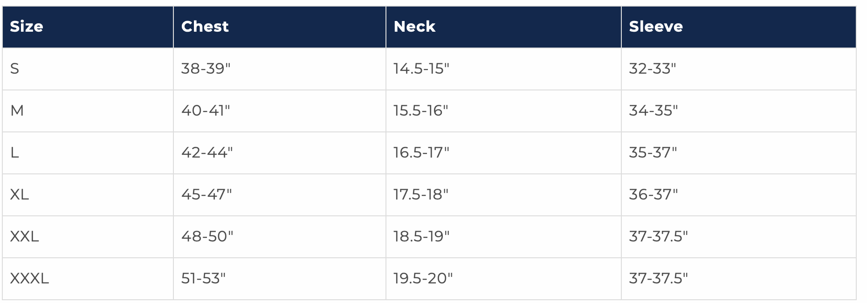
Task: Click the 17.5-18" neck measurement
Action: click(x=420, y=195)
